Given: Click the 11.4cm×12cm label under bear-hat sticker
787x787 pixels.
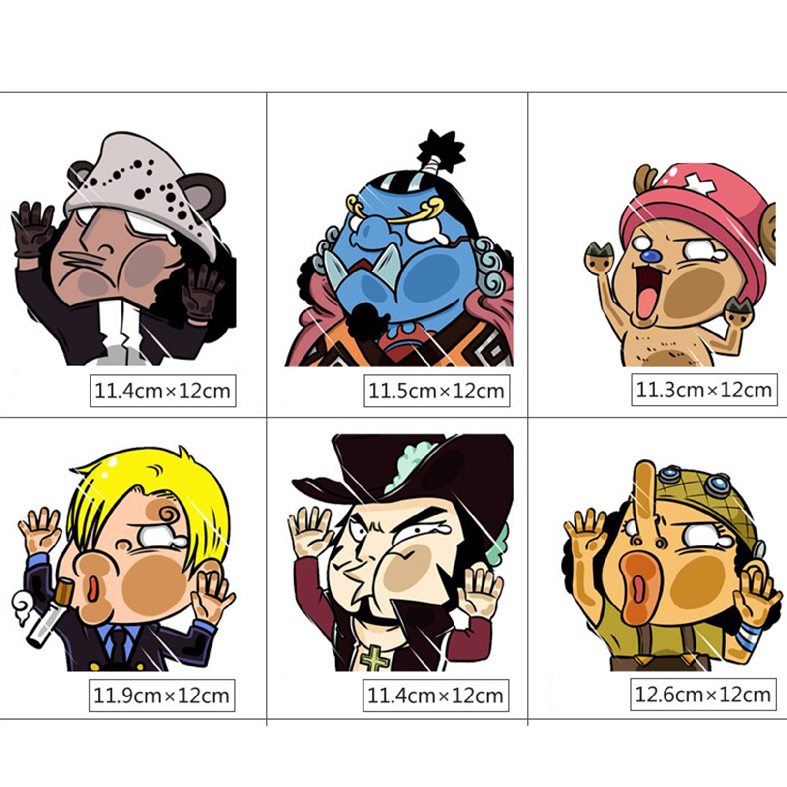Looking at the screenshot, I should coord(163,391).
